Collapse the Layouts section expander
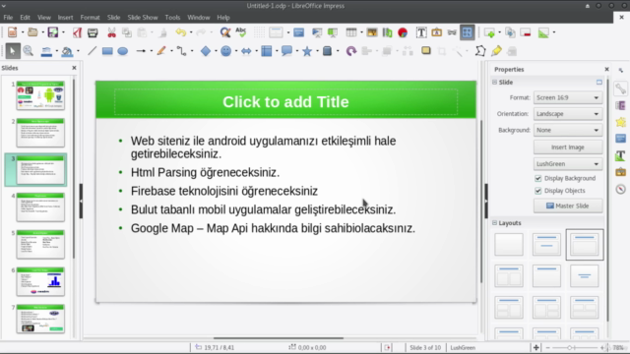630x354 pixels. (494, 223)
